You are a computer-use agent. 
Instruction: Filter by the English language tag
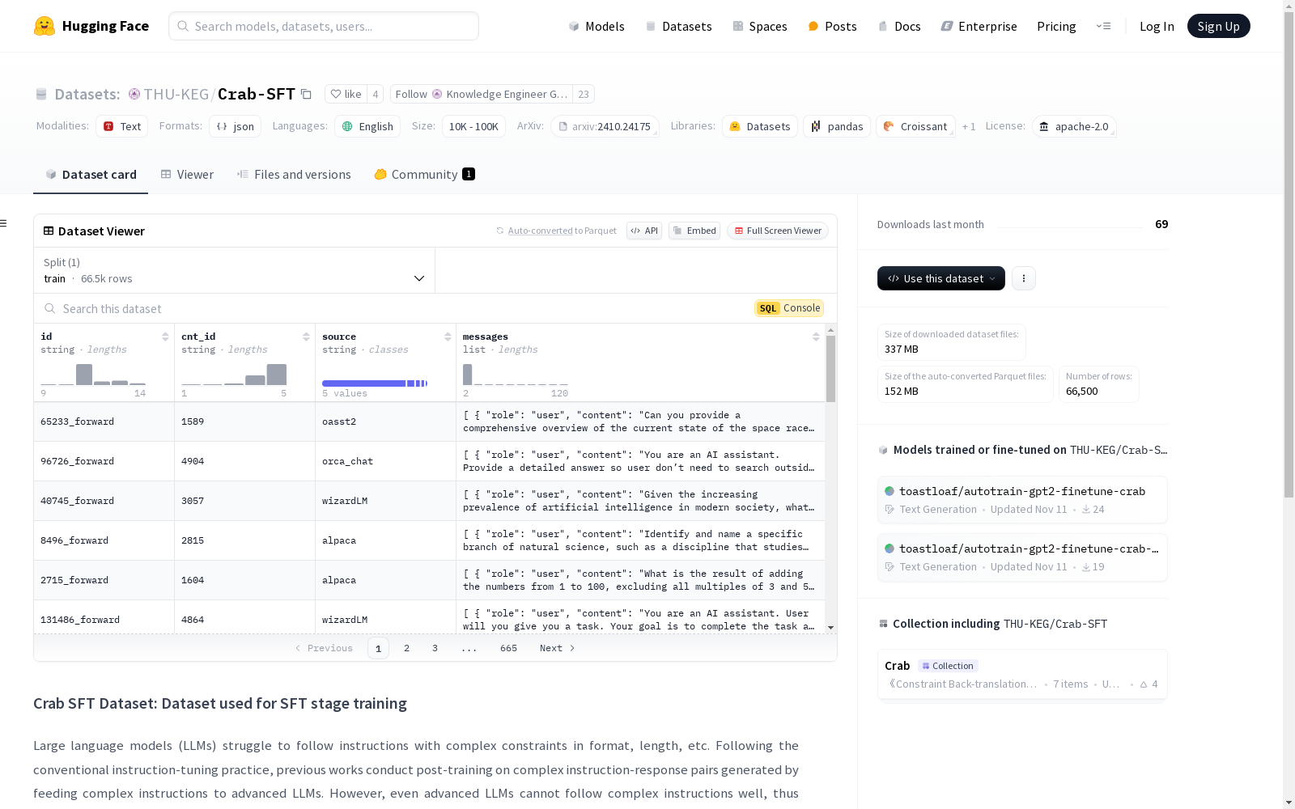point(367,126)
